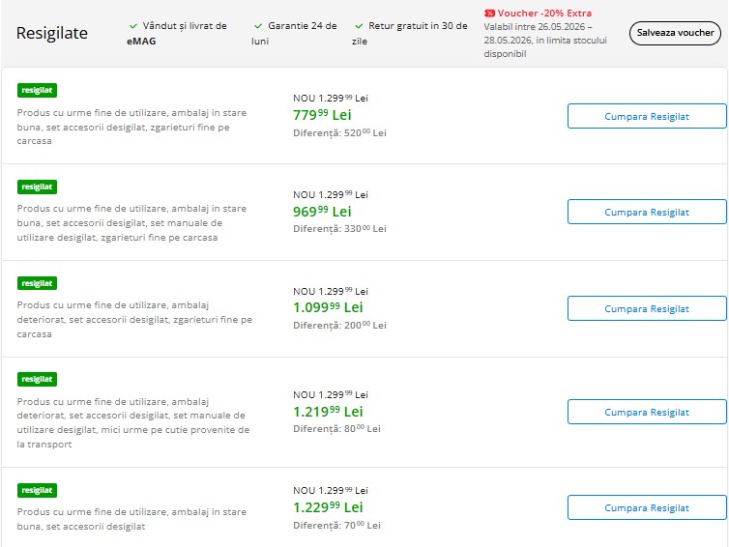Screen dimensions: 729x547
Task: Buy the resealed product at 969 Lei
Action: (x=647, y=212)
